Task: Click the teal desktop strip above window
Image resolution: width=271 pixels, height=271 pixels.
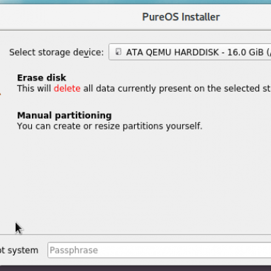Action: 135,1
